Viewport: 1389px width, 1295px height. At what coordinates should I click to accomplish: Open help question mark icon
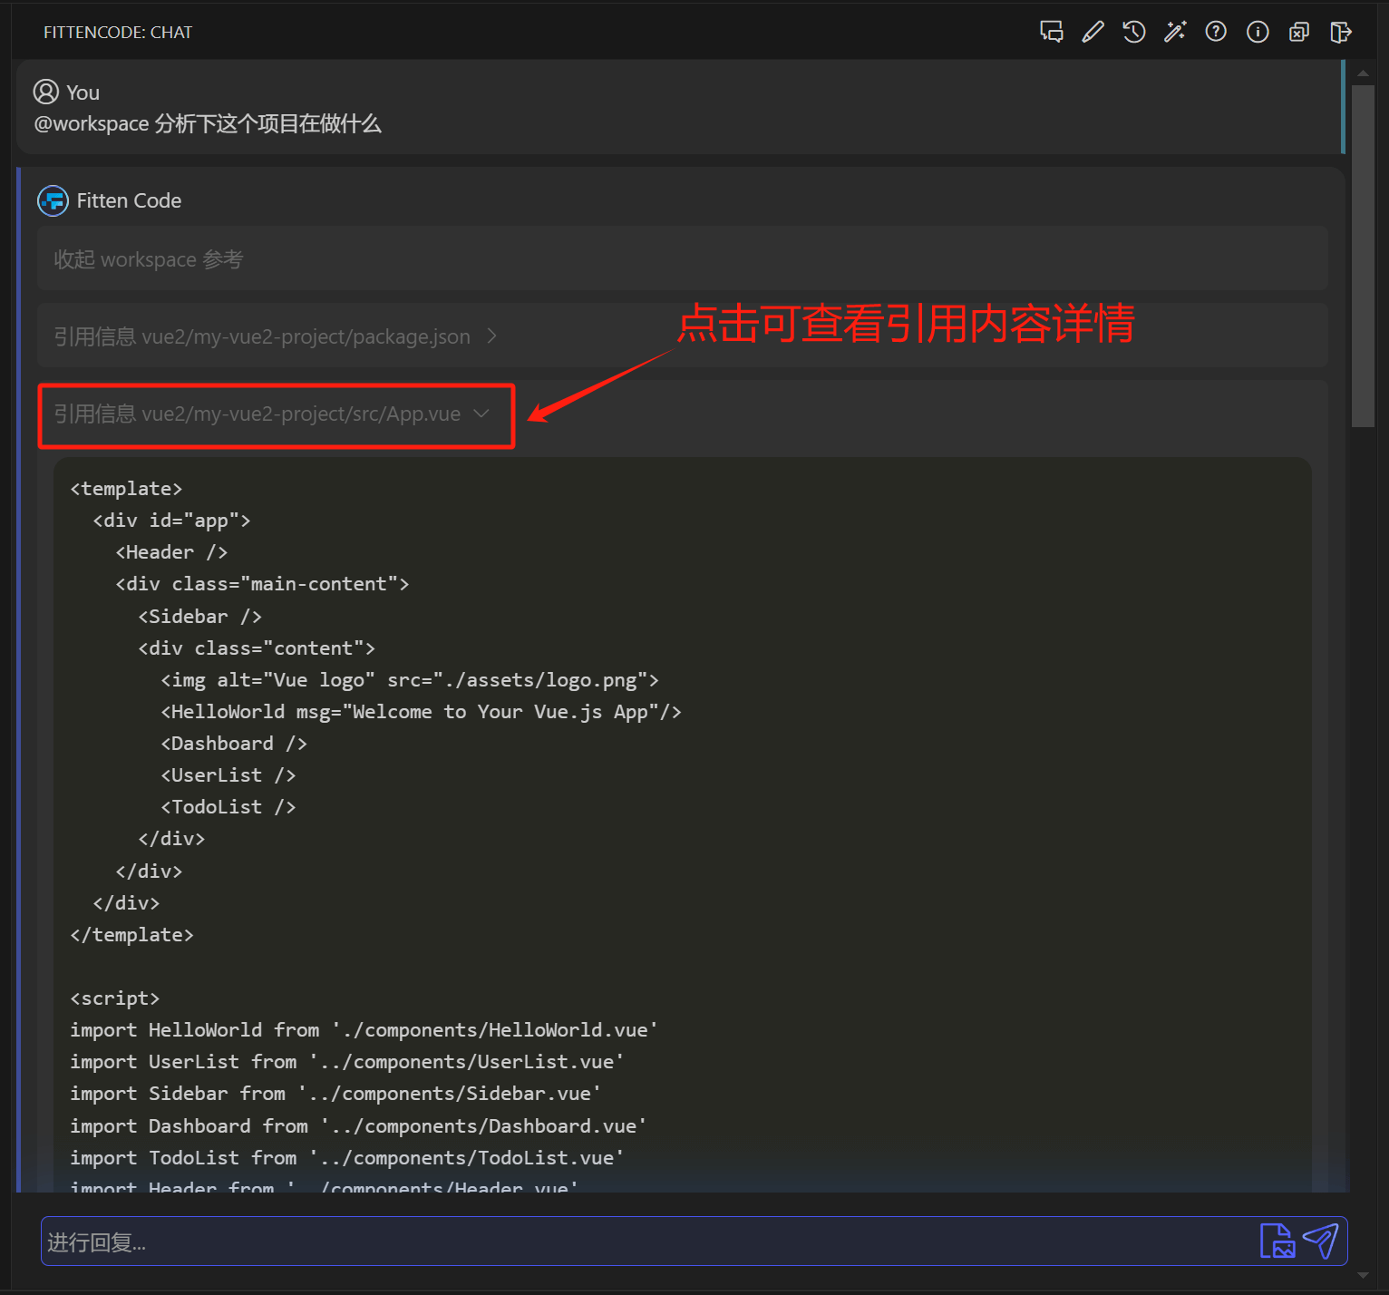[x=1216, y=32]
